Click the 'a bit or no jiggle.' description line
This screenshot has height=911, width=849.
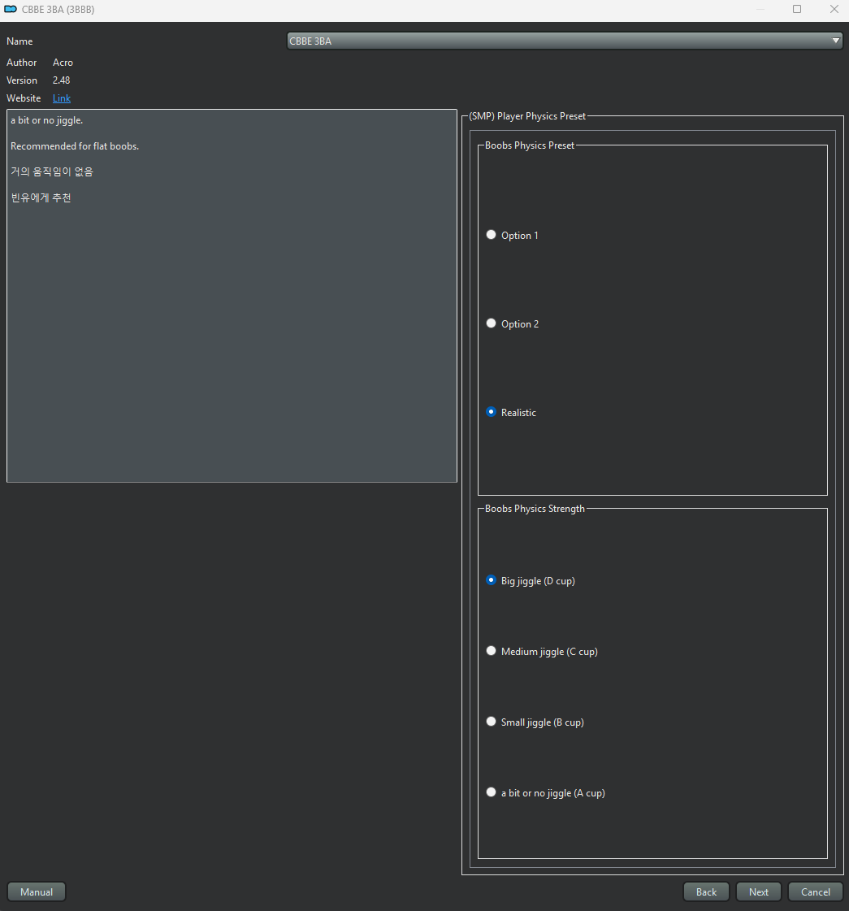(x=47, y=120)
